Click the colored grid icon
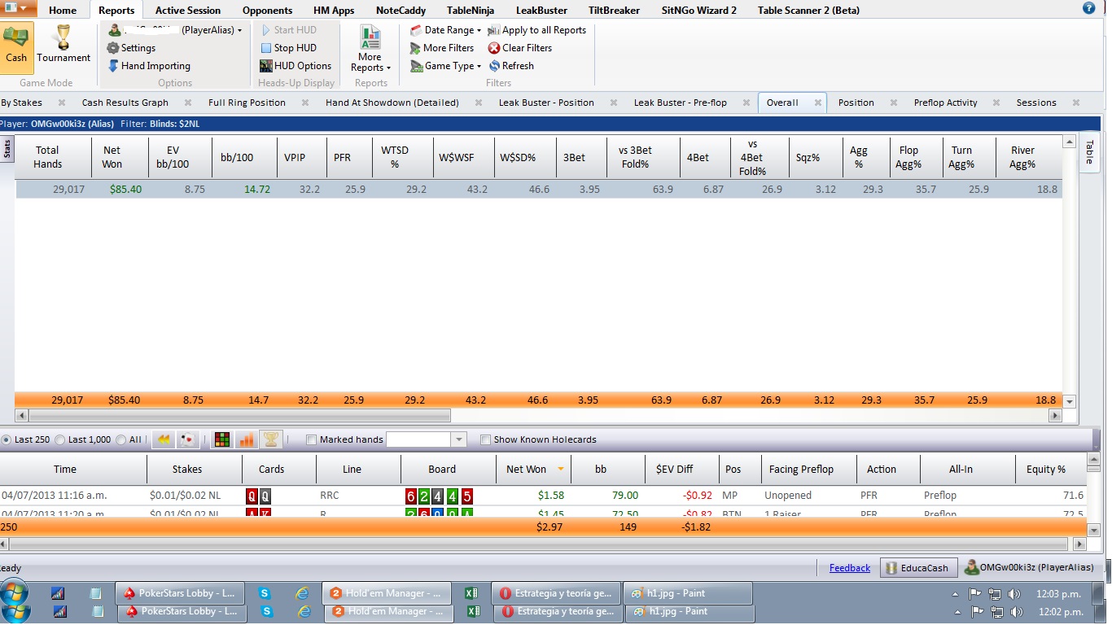The image size is (1112, 625). (x=221, y=439)
